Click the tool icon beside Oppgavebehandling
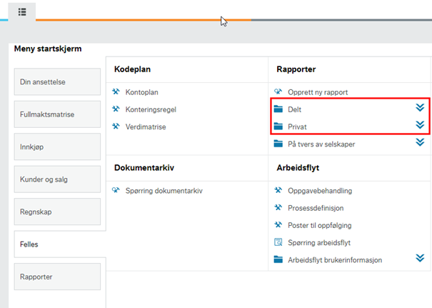 click(x=278, y=190)
